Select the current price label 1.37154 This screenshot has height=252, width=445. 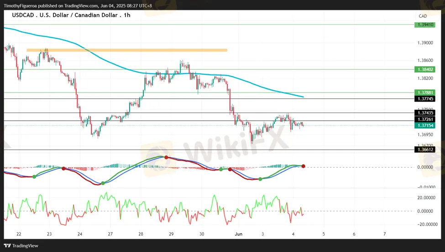click(x=424, y=125)
